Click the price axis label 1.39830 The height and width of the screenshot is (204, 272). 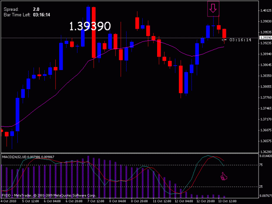click(x=266, y=21)
